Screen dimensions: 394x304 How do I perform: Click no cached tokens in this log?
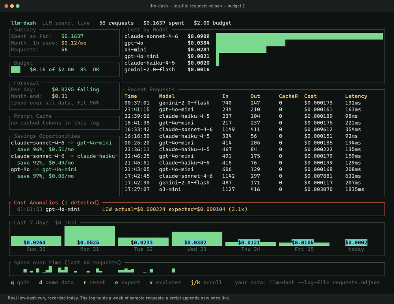pyautogui.click(x=55, y=123)
